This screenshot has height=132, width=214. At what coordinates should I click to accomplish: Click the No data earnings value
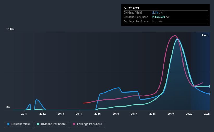[x=157, y=21]
